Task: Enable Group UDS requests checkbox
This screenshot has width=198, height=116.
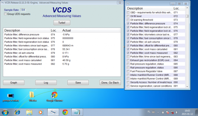Action: (5, 14)
